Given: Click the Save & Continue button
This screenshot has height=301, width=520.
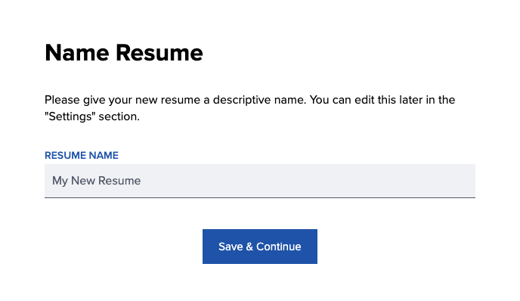Looking at the screenshot, I should [260, 247].
